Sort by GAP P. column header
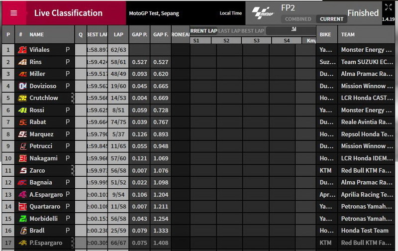 (139, 34)
